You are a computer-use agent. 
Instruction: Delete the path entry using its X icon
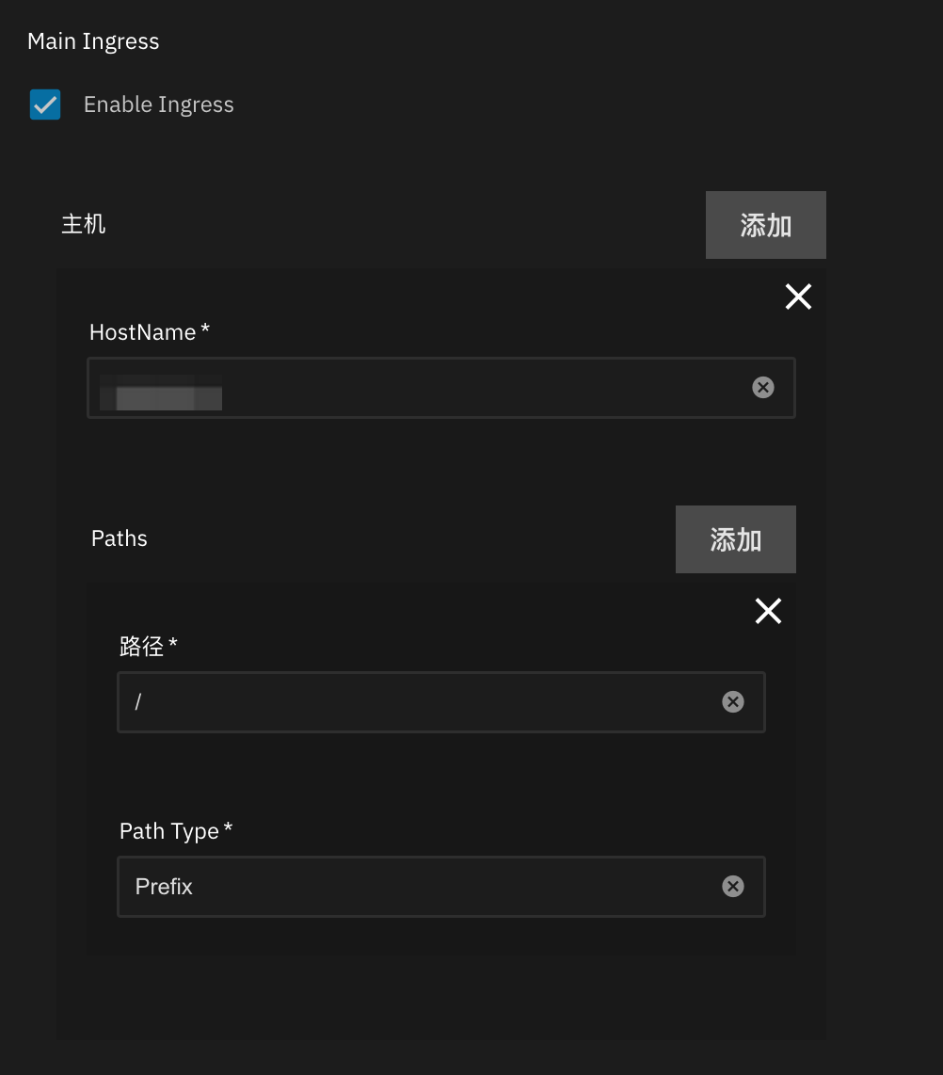tap(768, 611)
